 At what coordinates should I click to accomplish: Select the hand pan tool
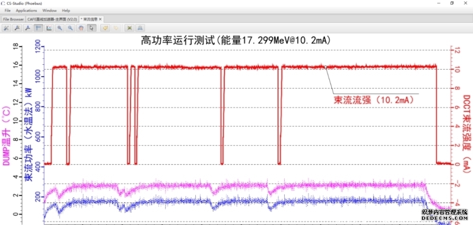click(81, 28)
